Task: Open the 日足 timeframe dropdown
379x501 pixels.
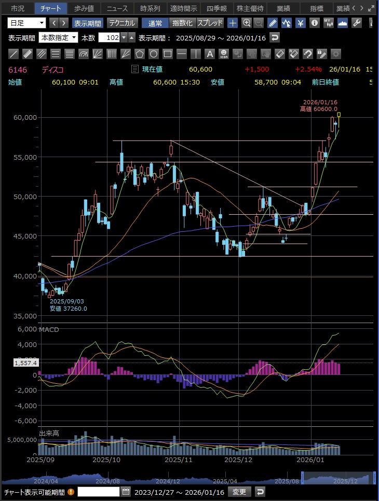Action: (x=26, y=23)
